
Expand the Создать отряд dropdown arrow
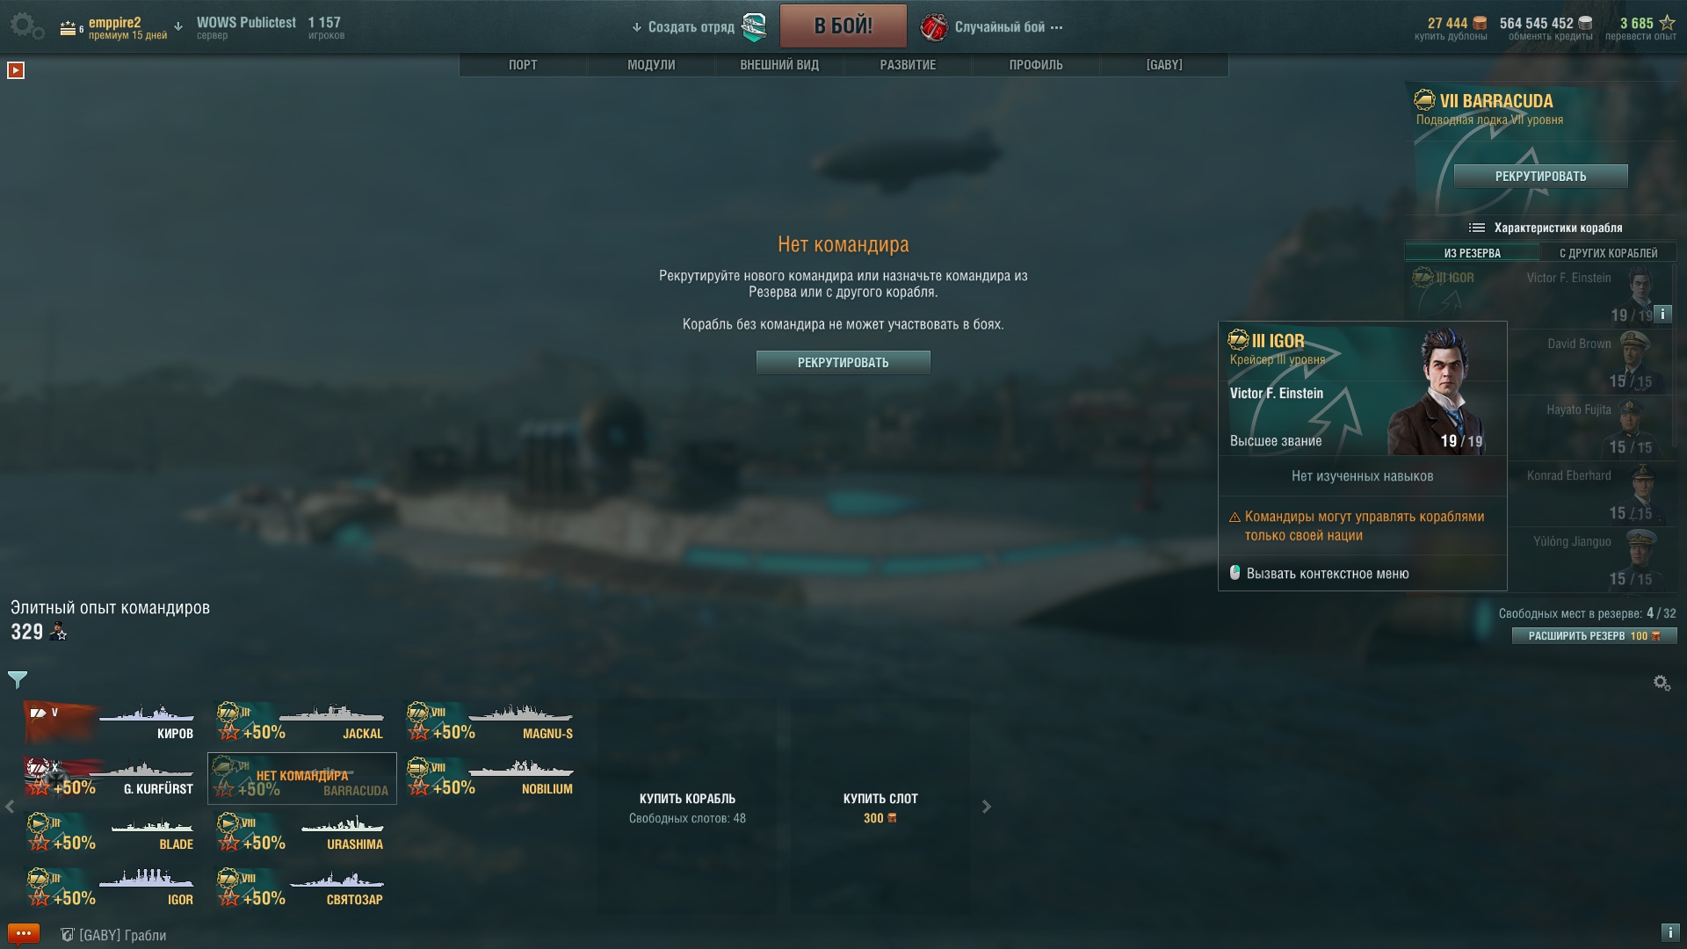[x=637, y=27]
